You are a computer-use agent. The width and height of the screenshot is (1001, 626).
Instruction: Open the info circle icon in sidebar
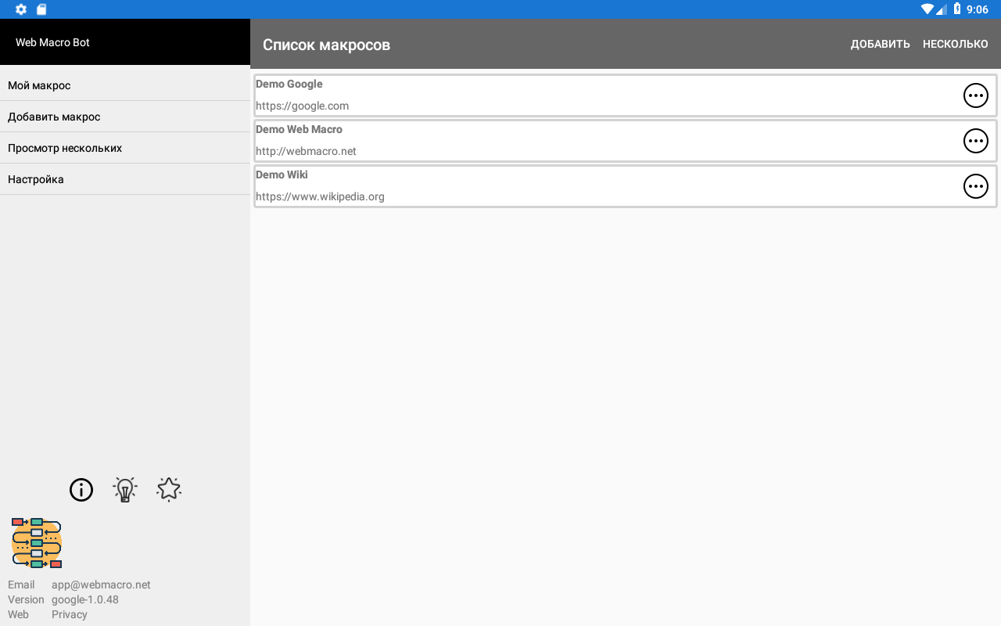tap(81, 490)
